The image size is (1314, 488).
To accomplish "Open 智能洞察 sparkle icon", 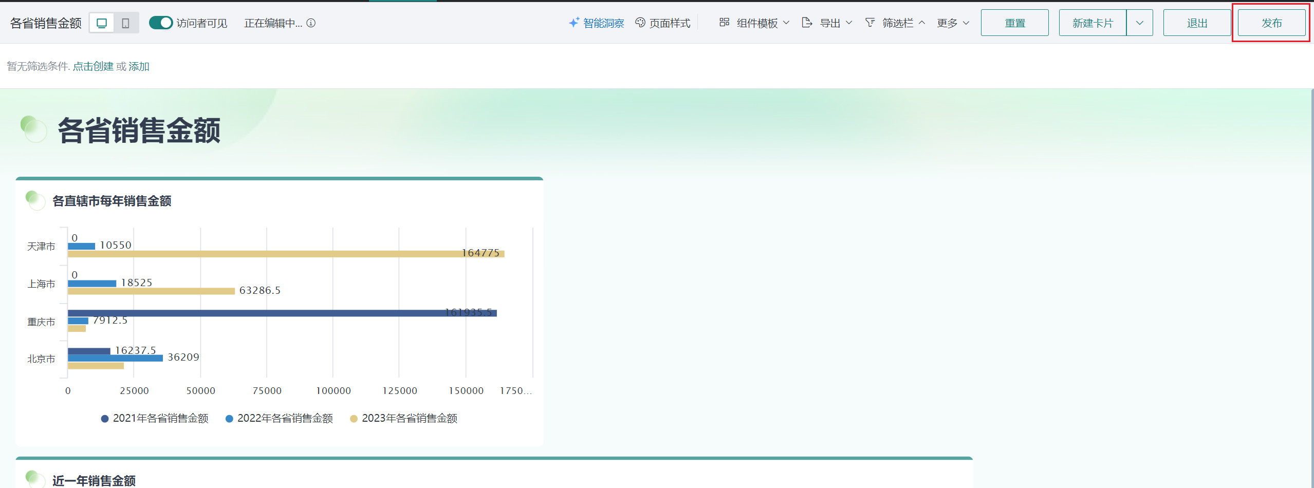I will point(573,23).
